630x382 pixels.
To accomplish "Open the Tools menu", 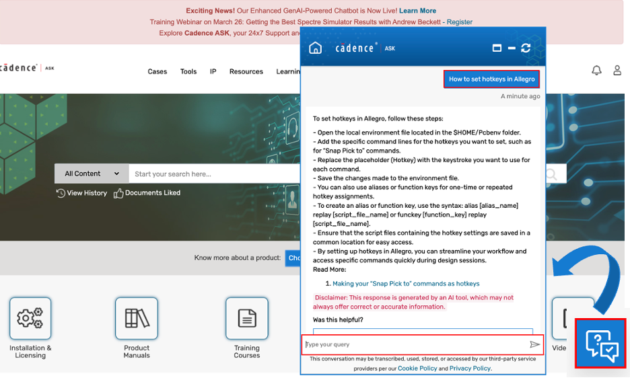I will tap(188, 71).
